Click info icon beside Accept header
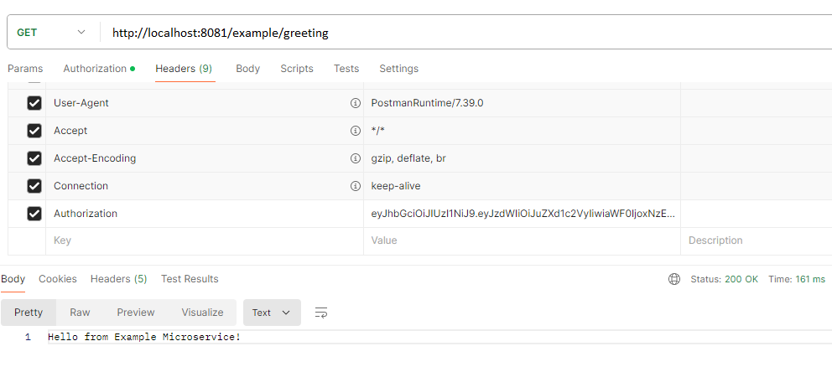Image resolution: width=832 pixels, height=367 pixels. click(x=355, y=131)
